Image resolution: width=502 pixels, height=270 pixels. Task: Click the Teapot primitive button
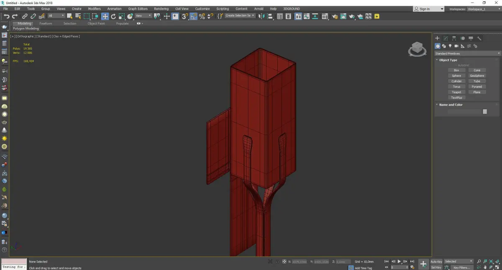(456, 92)
